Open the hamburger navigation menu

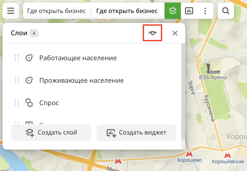pos(10,10)
